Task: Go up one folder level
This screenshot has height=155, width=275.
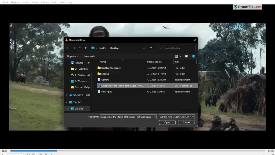Action: [86, 48]
